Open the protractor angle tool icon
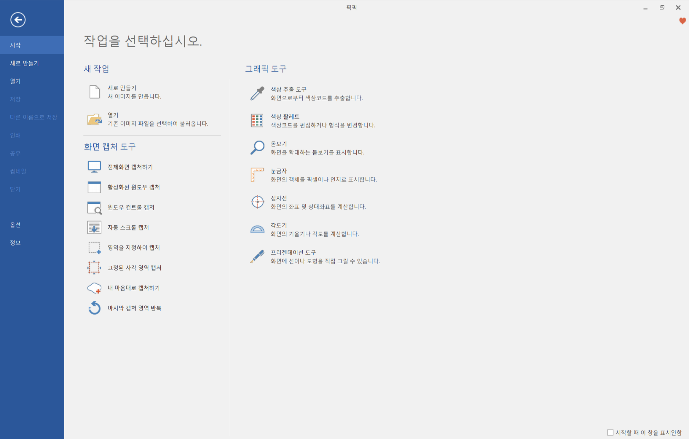 (x=257, y=229)
